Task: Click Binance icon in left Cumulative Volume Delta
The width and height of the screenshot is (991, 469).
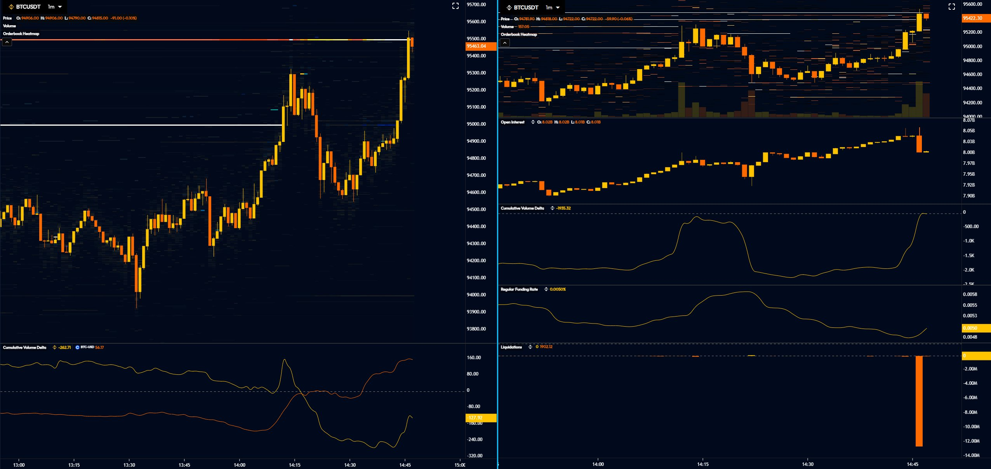Action: pos(54,348)
